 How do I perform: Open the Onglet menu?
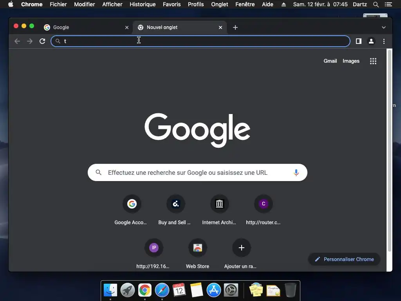pos(219,4)
